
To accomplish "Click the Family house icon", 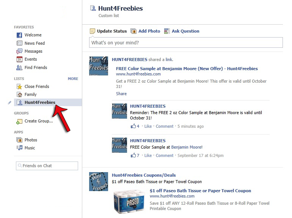I will point(19,94).
